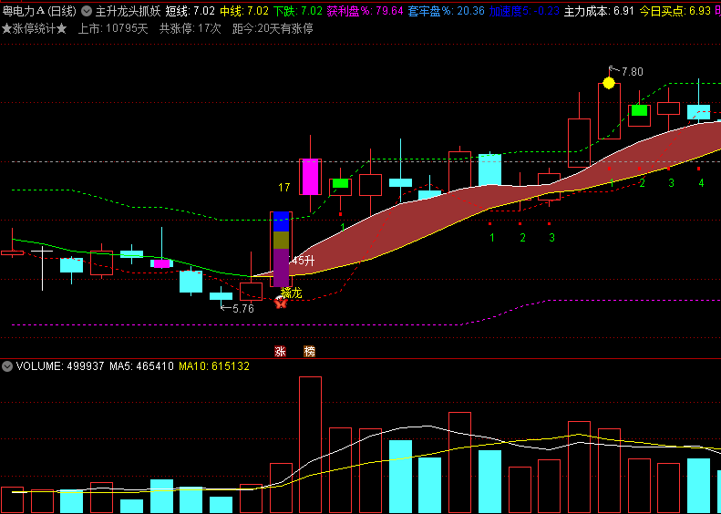The width and height of the screenshot is (721, 514).
Task: Click the 下跌: 7.02 value
Action: tap(298, 11)
